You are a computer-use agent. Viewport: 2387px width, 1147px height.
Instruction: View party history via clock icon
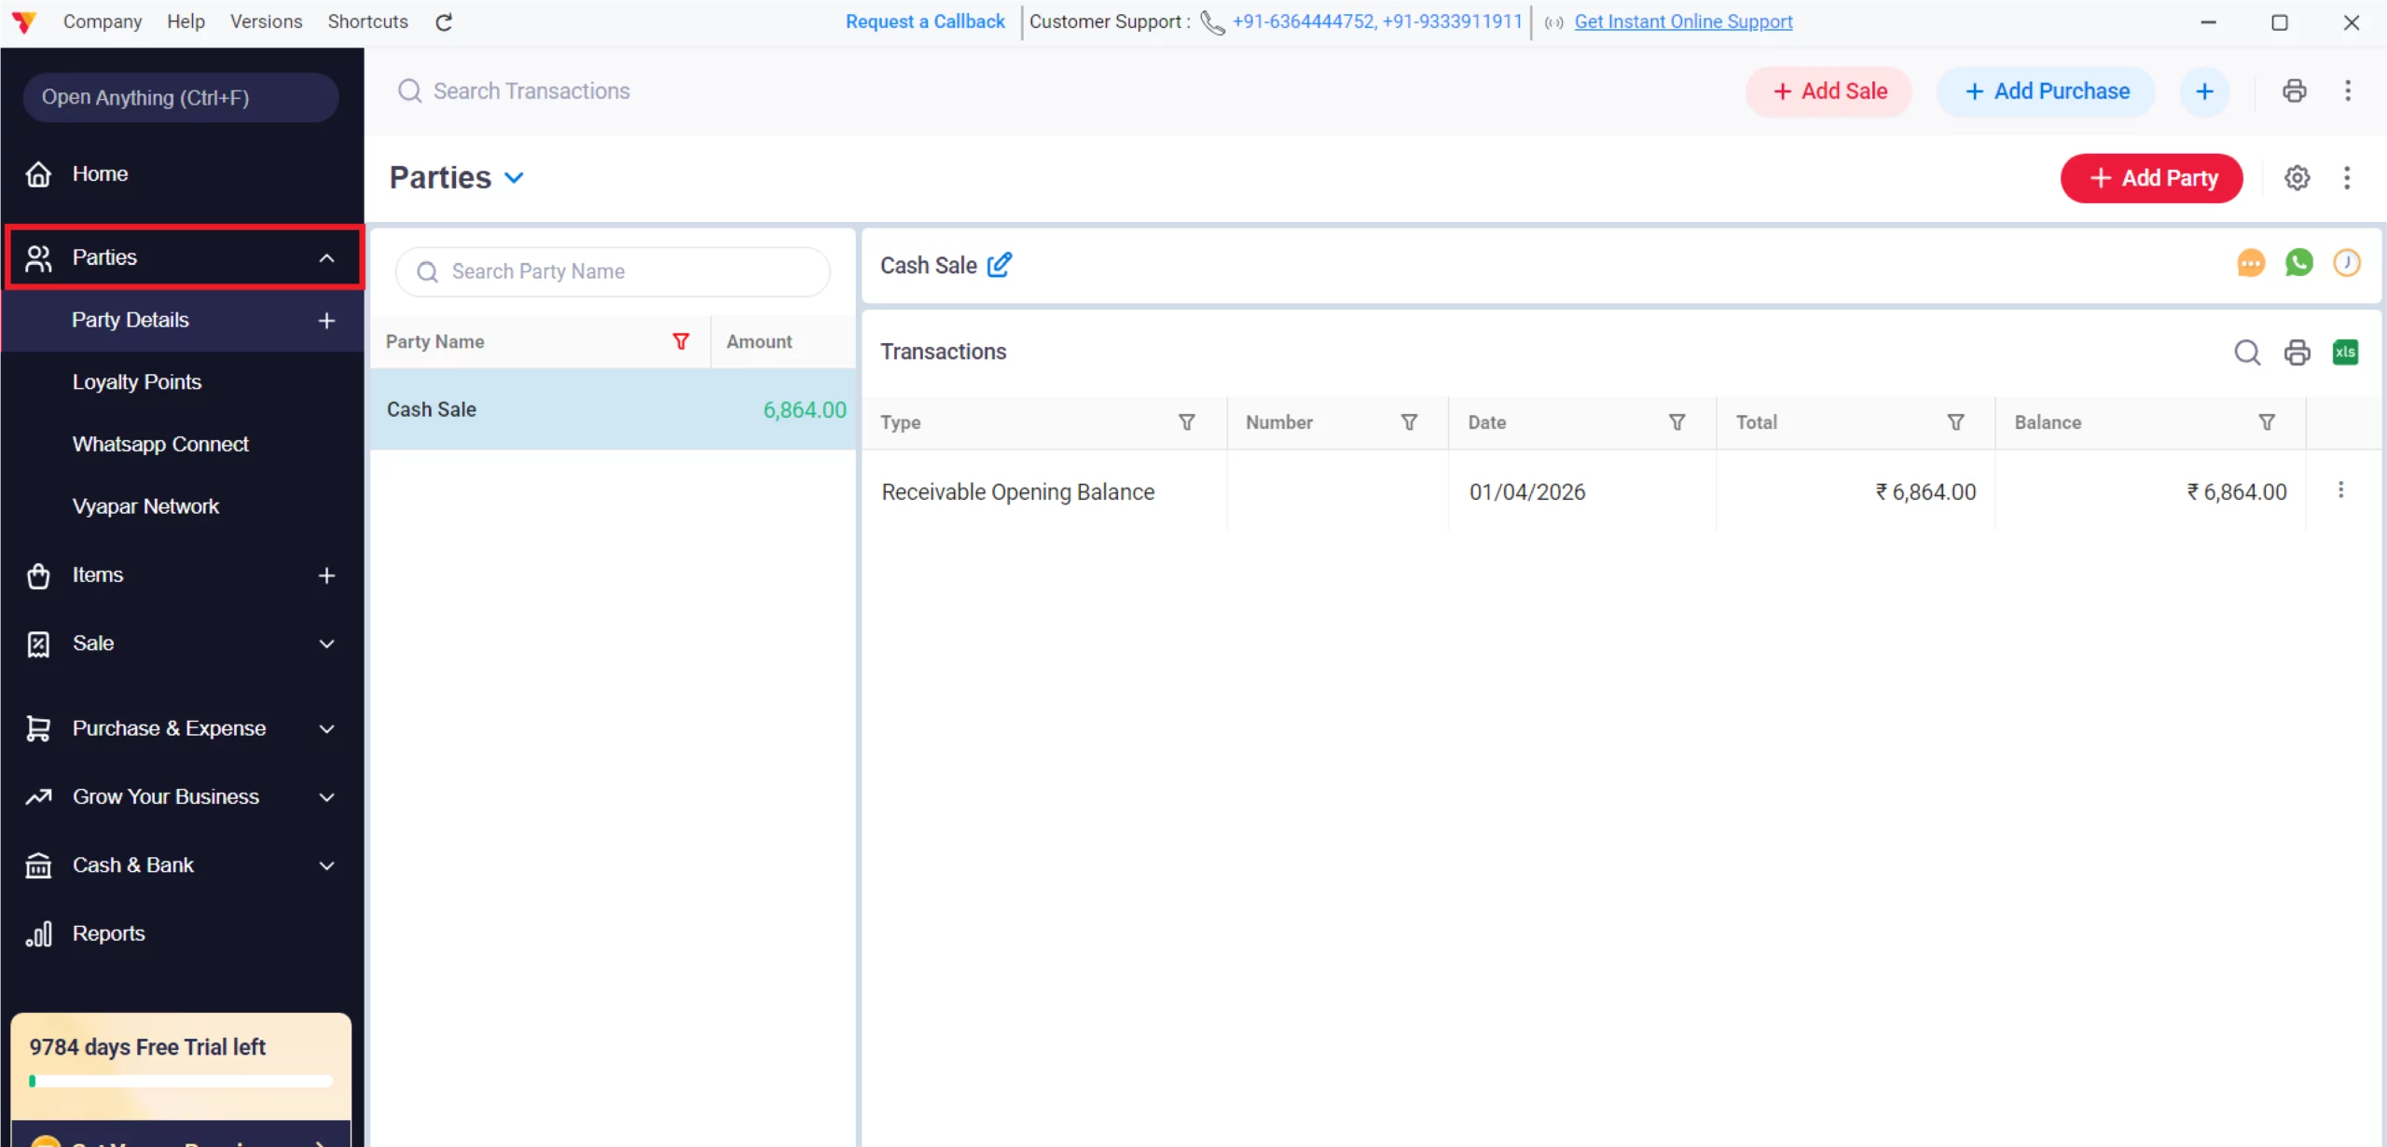click(x=2348, y=263)
